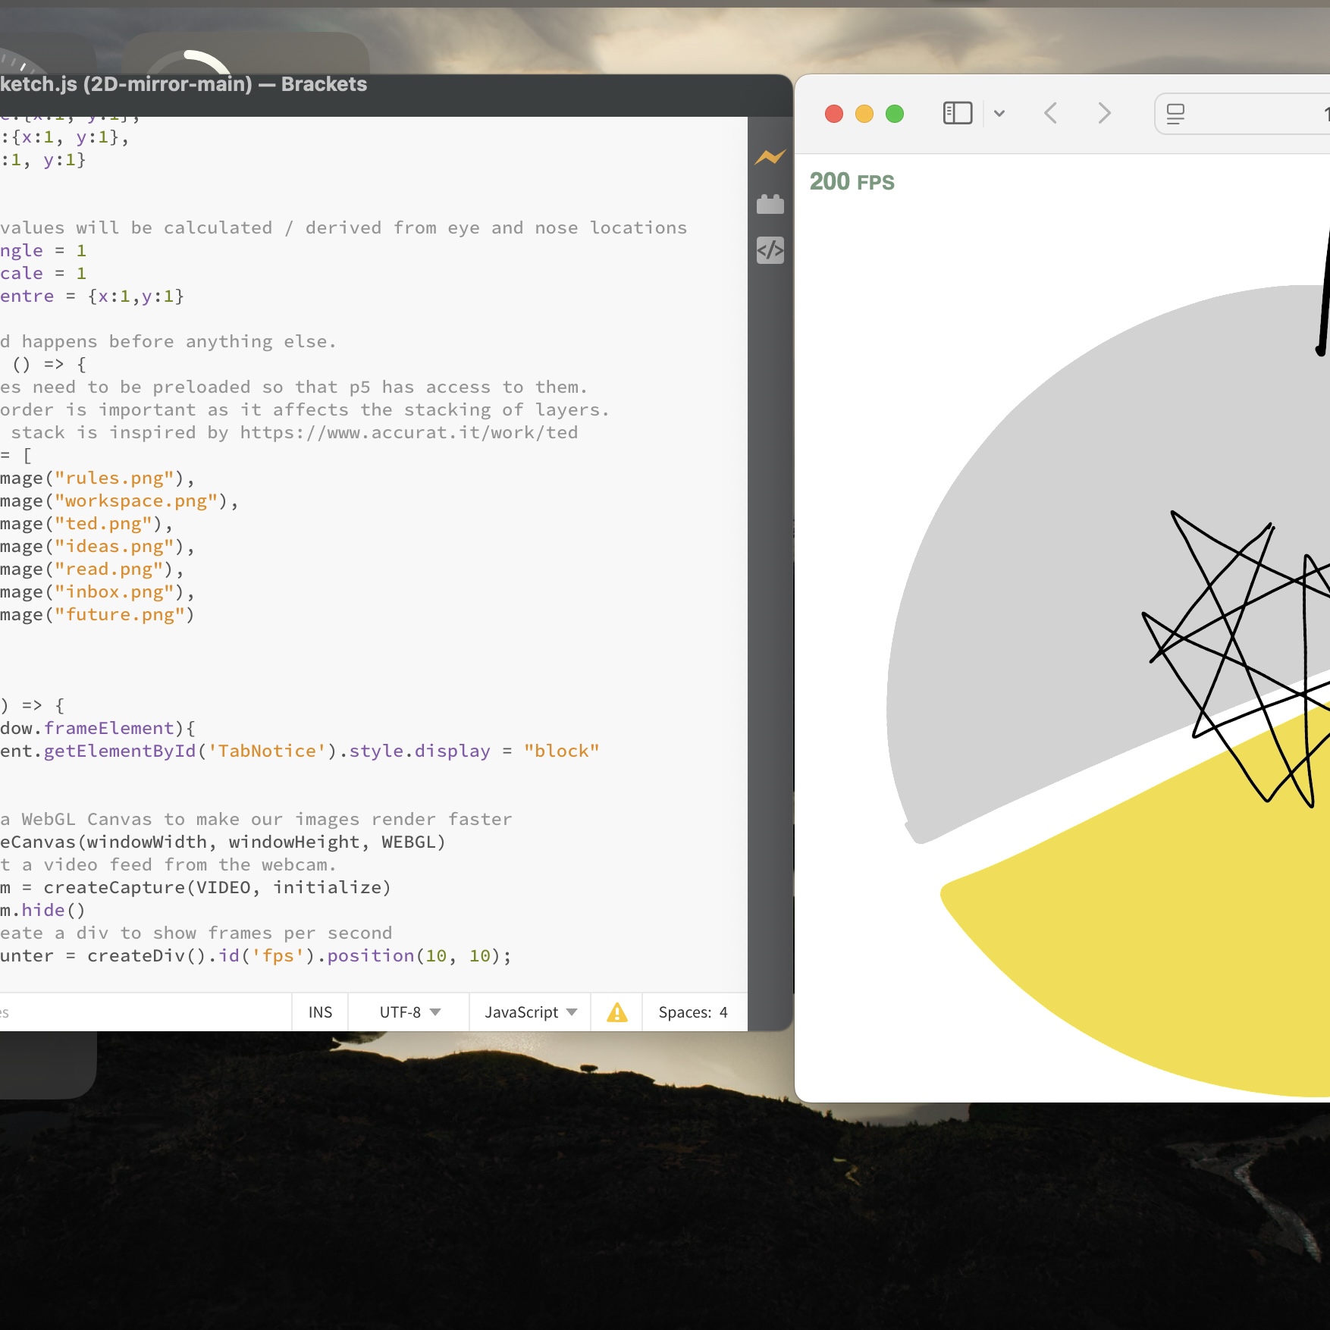Click the </> code overlay icon in Brackets sidebar
Image resolution: width=1330 pixels, height=1330 pixels.
pyautogui.click(x=770, y=251)
